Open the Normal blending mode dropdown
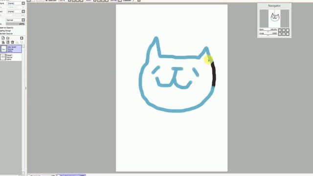Viewport: 313px width, 176px height. pos(13,20)
